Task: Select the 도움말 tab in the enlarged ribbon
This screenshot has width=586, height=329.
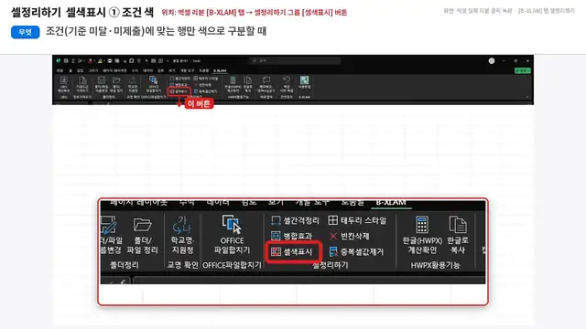Action: click(x=352, y=202)
